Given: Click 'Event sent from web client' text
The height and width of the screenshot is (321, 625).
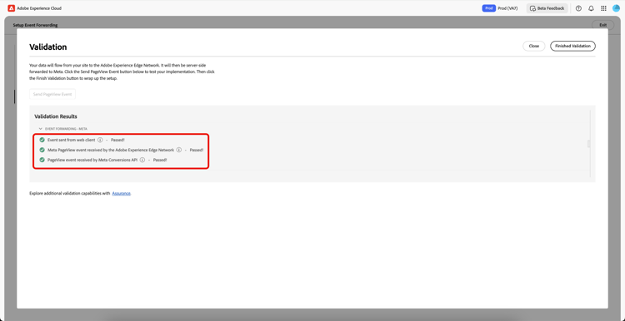Looking at the screenshot, I should [x=72, y=140].
